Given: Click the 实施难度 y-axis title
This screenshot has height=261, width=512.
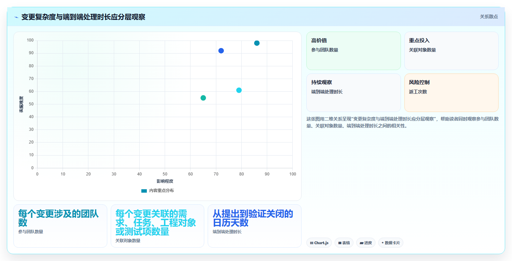Looking at the screenshot, I should pyautogui.click(x=21, y=104).
